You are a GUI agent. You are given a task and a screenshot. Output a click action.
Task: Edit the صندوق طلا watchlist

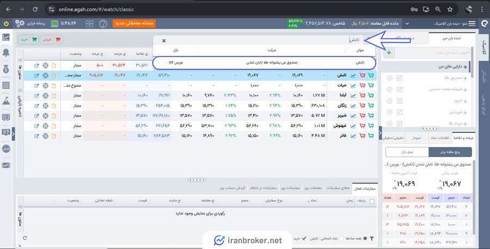click(400, 78)
